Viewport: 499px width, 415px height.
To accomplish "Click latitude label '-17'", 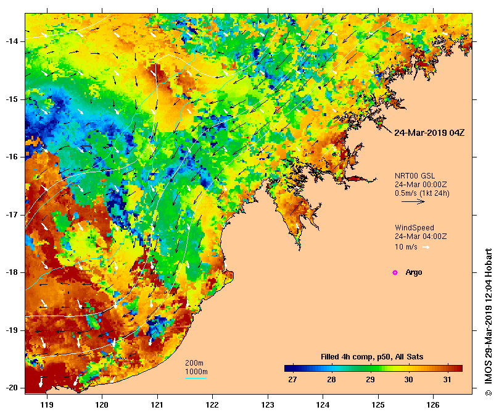I will coord(12,215).
